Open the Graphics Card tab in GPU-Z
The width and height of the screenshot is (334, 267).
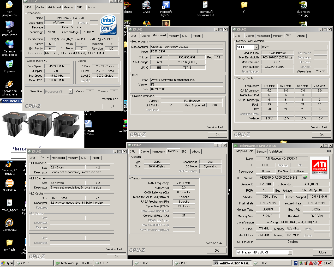244,151
